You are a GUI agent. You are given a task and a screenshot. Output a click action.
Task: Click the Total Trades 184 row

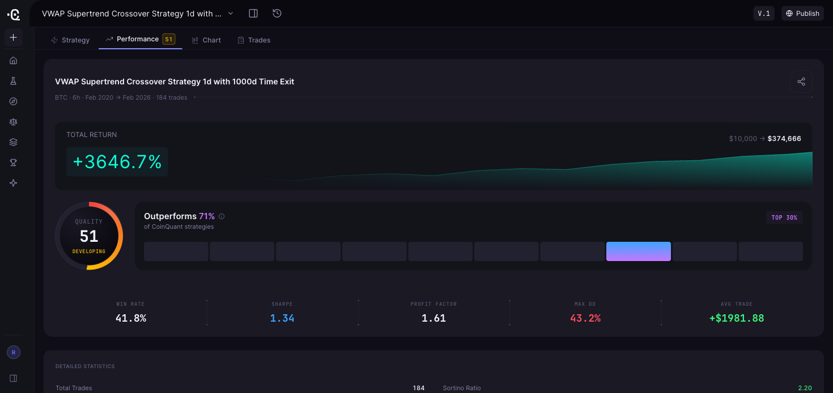pos(240,388)
